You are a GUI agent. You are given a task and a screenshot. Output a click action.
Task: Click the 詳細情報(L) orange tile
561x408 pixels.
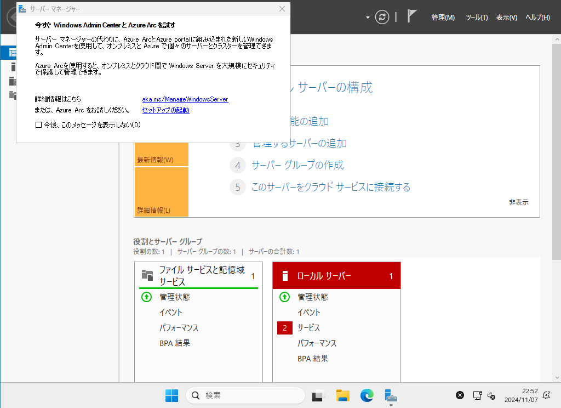click(162, 192)
